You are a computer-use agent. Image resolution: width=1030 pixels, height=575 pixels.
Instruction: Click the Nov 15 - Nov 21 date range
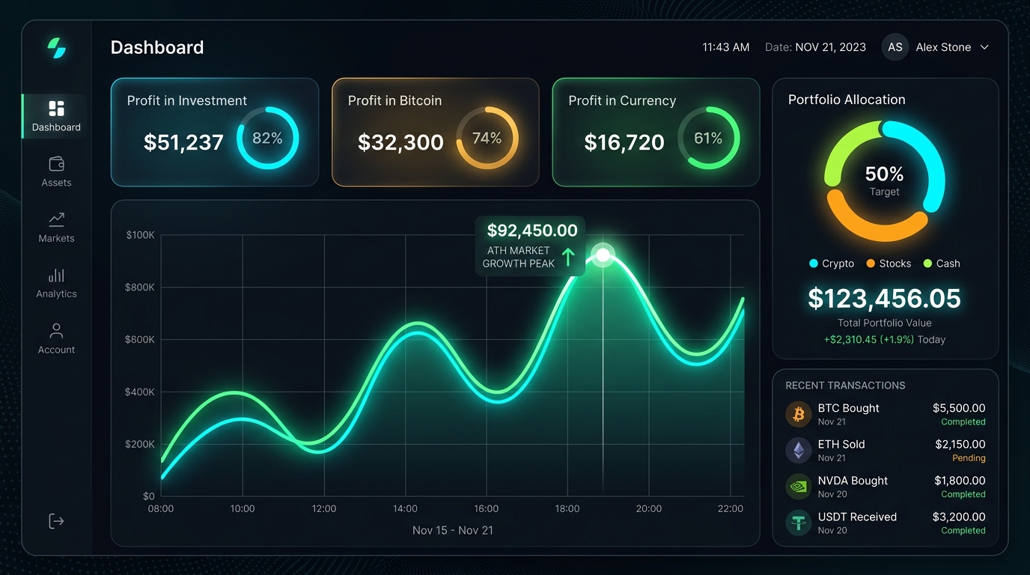(453, 531)
